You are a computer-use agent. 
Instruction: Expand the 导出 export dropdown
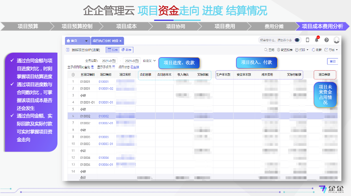[333, 50]
